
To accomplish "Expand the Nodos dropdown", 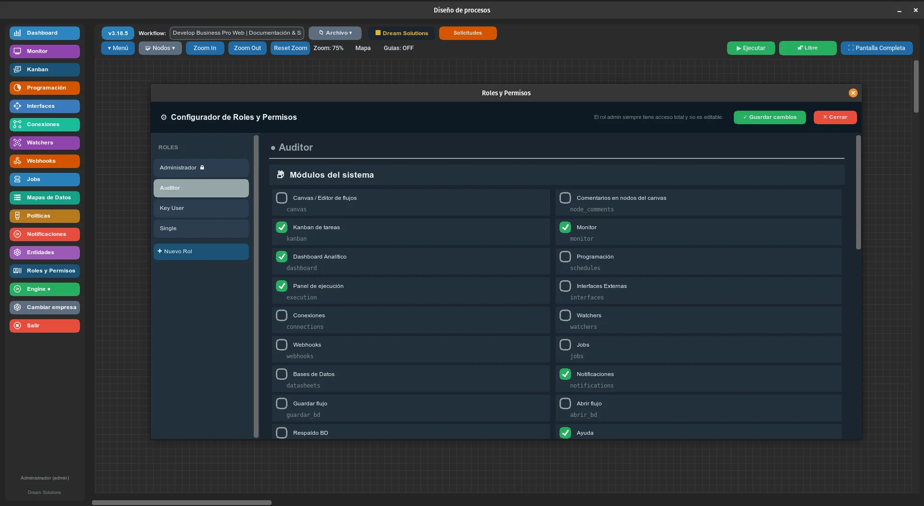I will (x=160, y=48).
